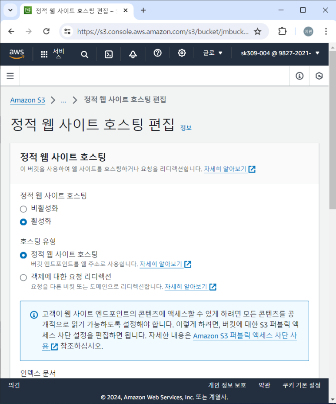The height and width of the screenshot is (404, 336).
Task: Open the AWS home logo
Action: tap(17, 53)
